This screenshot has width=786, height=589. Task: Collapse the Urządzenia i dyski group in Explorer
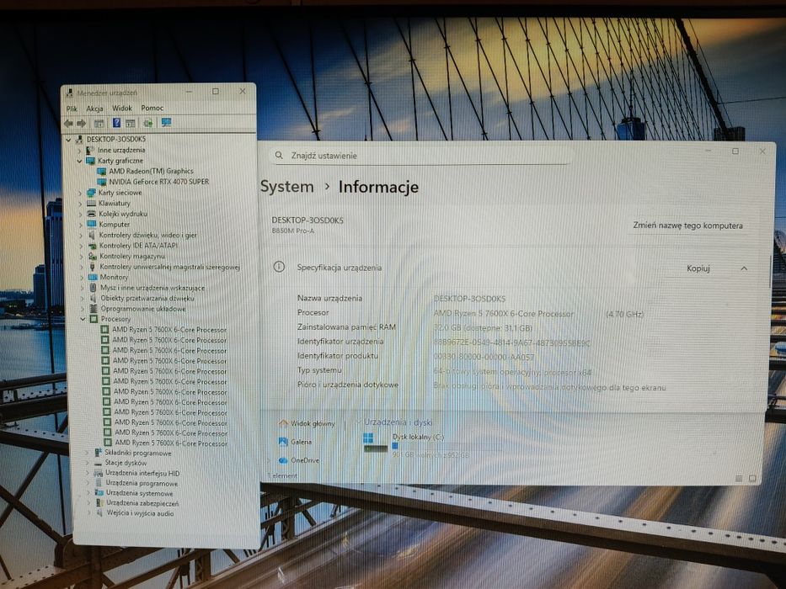click(x=357, y=422)
